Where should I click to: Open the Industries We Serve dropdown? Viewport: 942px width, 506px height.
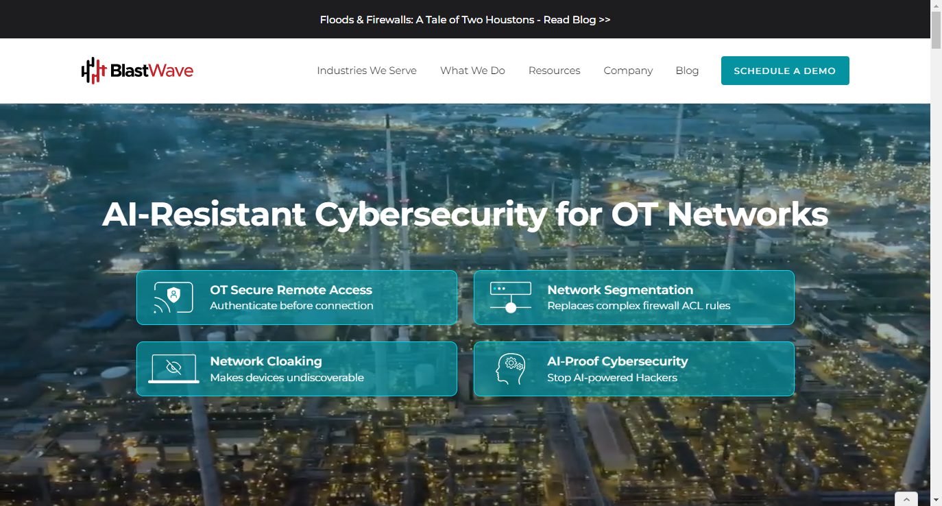(x=366, y=70)
